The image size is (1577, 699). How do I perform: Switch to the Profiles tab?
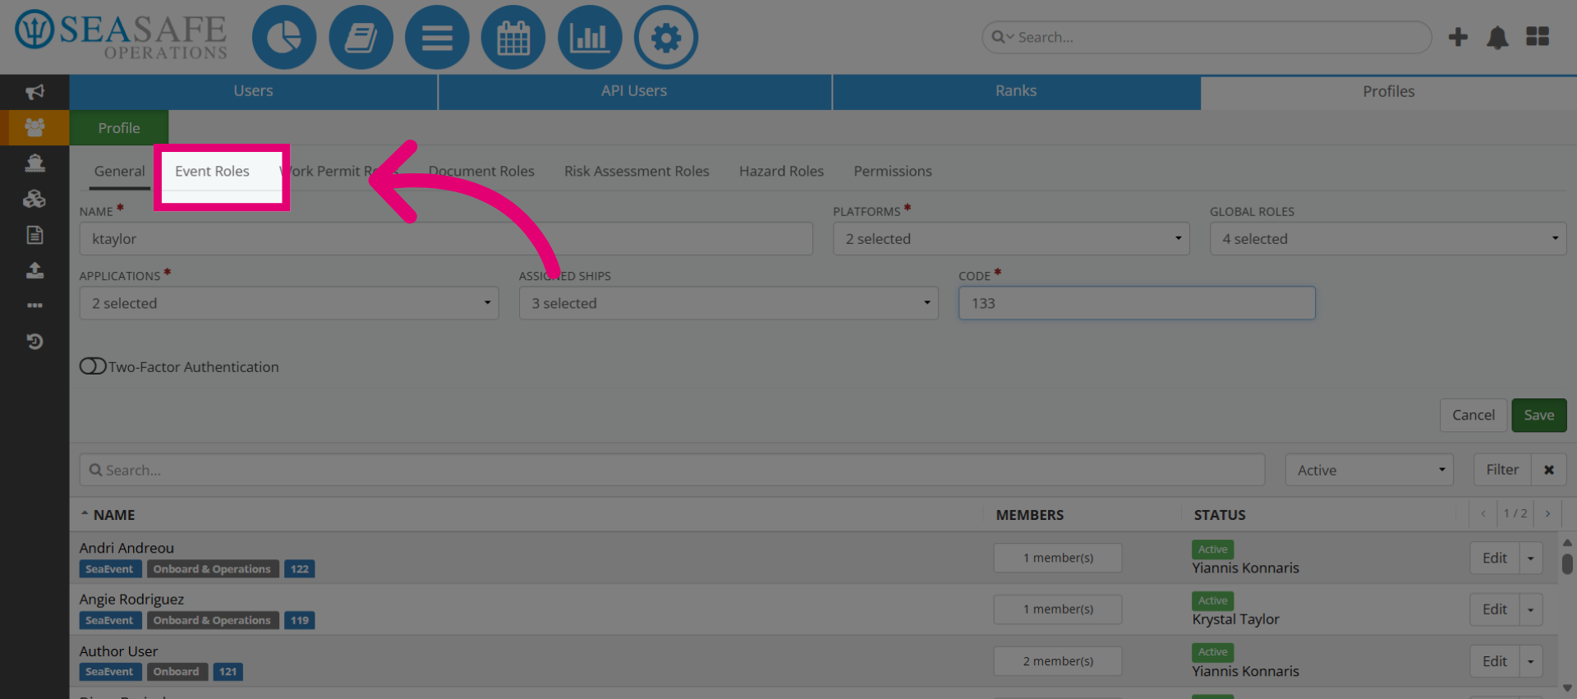(1389, 91)
